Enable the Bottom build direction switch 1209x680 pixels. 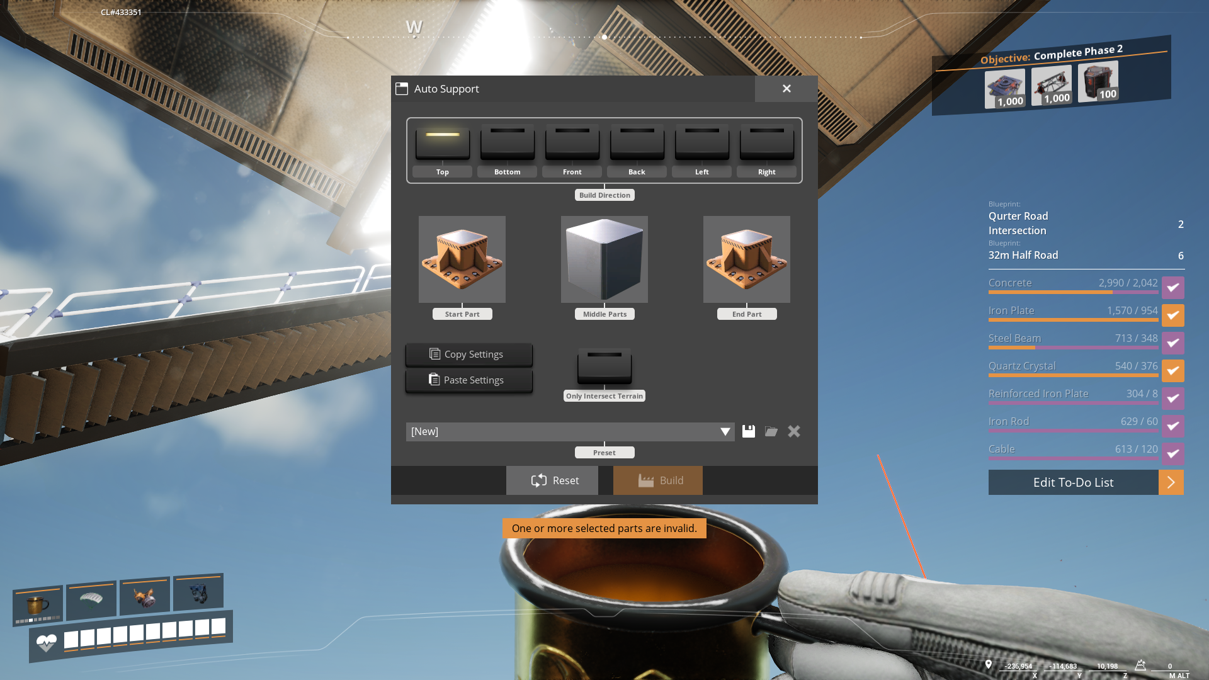click(507, 142)
